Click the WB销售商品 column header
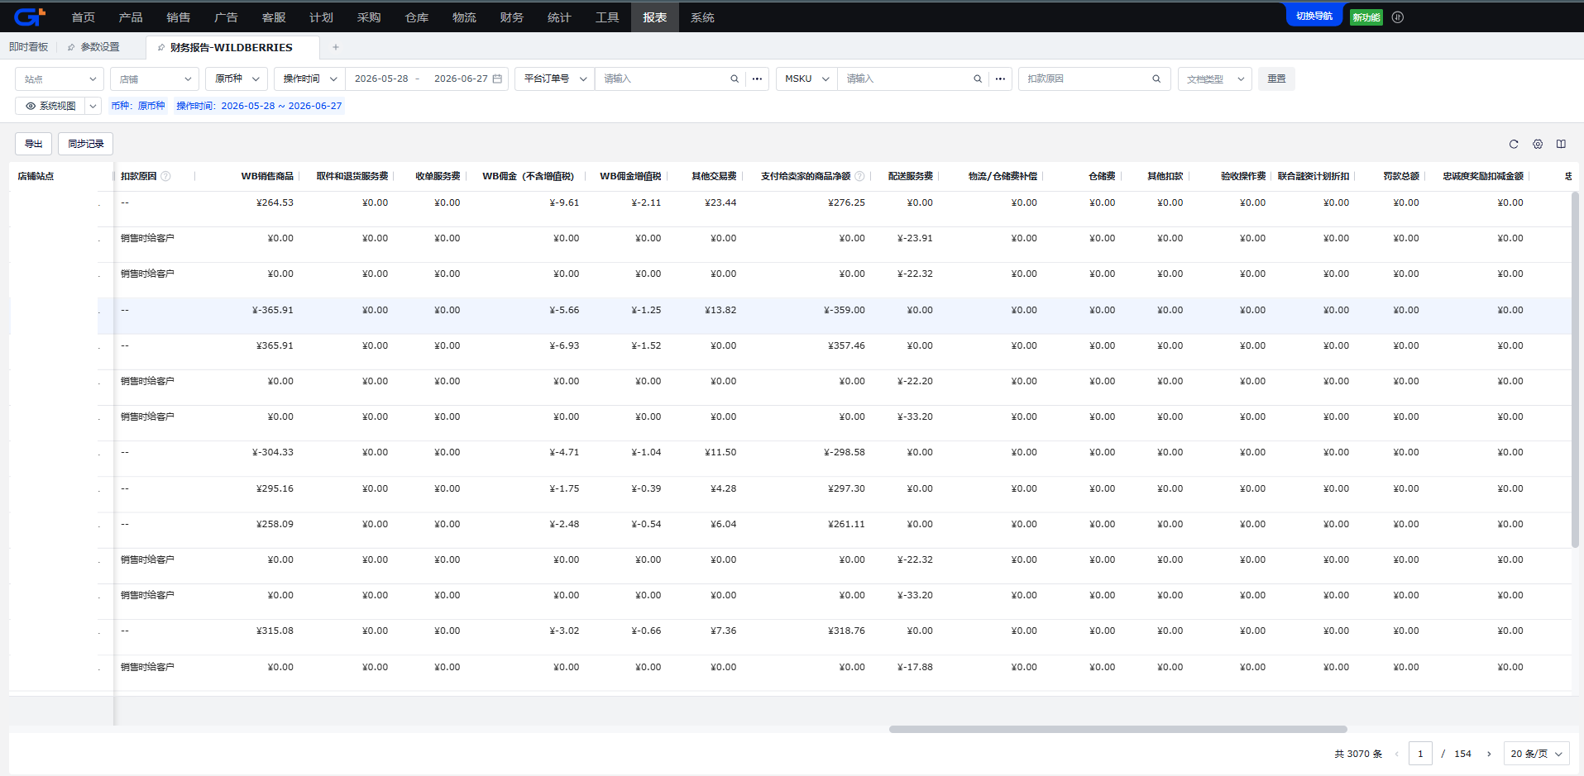The height and width of the screenshot is (776, 1584). tap(267, 176)
